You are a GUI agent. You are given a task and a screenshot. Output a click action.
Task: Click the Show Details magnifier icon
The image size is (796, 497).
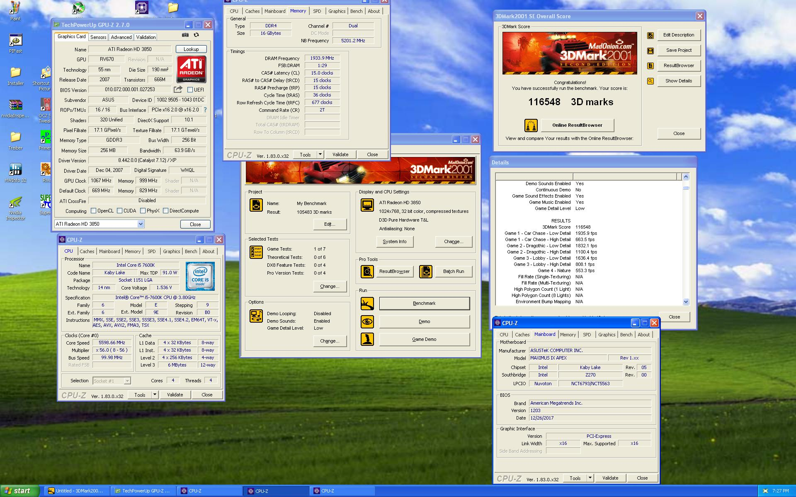(650, 81)
